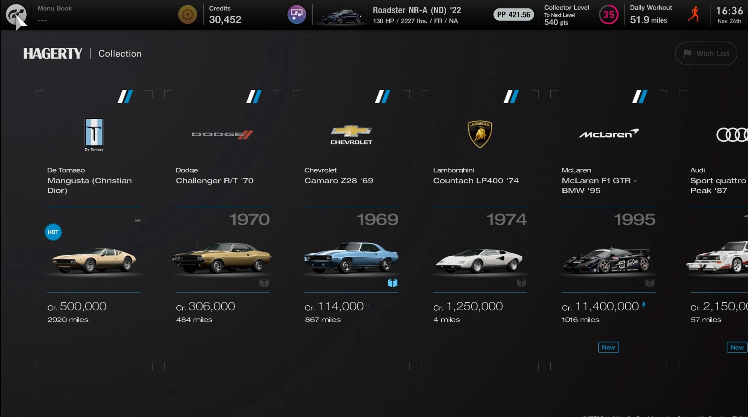This screenshot has width=748, height=417.
Task: Click the Gran Turismo logo icon
Action: 16,15
